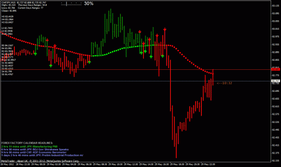Screen dimensions: 281x167
Task: Click the 'Low= 82.766' label
Action: pyautogui.click(x=9, y=8)
